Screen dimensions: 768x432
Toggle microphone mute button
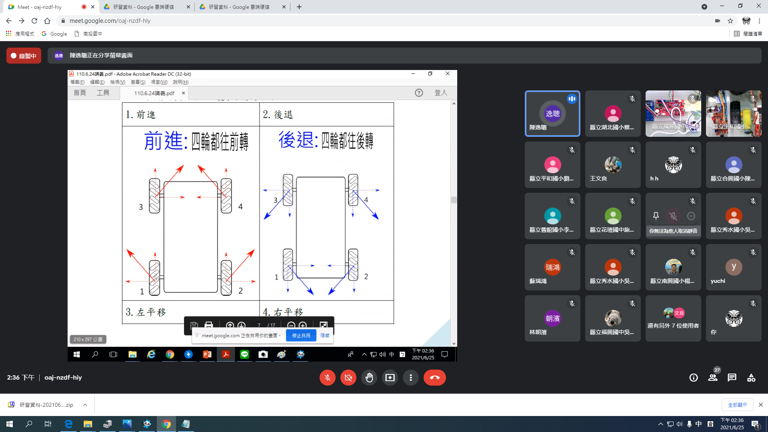(327, 378)
